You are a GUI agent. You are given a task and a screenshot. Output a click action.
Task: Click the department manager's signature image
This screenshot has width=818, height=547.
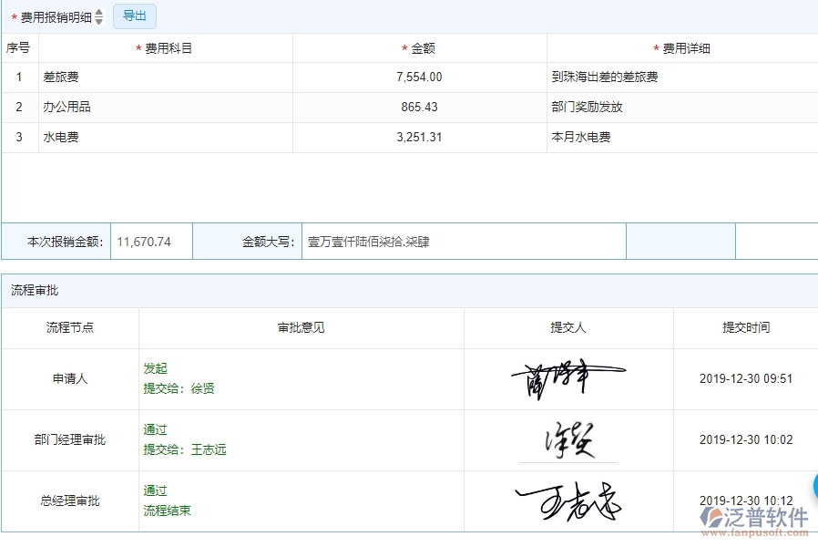[x=569, y=439]
